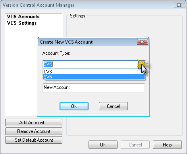Close the Create New VCS Account dialog
Viewport: 187px width, 154px height.
pyautogui.click(x=143, y=42)
